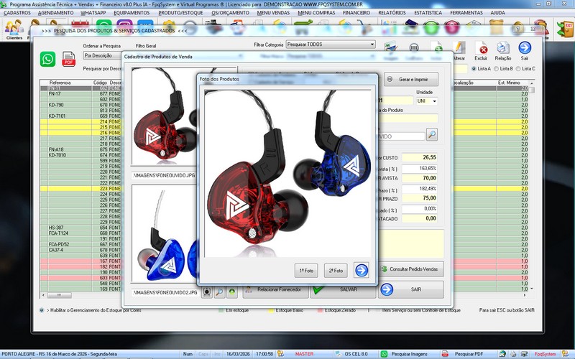Open the RELATÓRIOS menu
This screenshot has width=575, height=359.
pos(392,13)
